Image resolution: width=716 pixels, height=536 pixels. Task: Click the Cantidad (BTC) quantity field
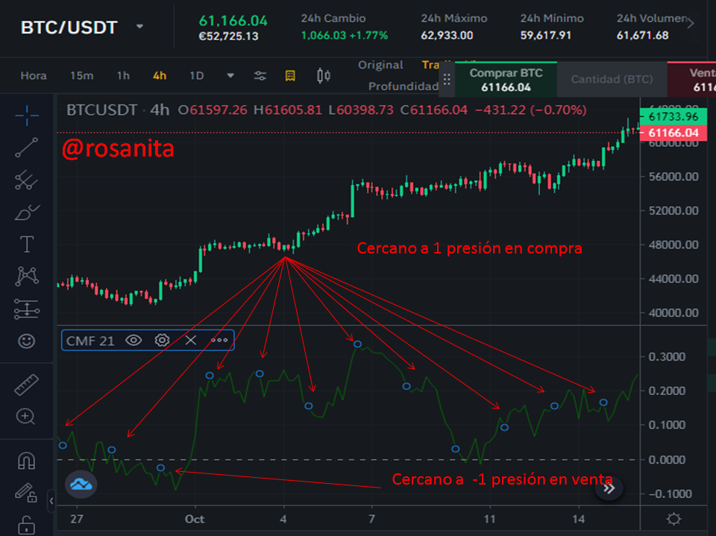(x=612, y=80)
